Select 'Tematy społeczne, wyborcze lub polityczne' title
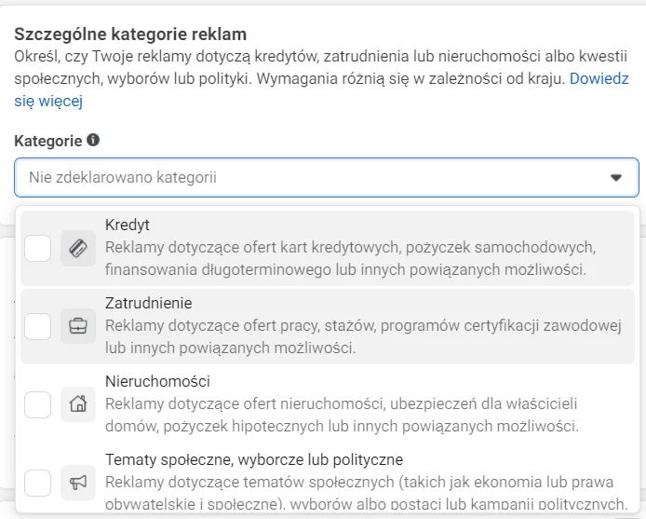 point(254,460)
